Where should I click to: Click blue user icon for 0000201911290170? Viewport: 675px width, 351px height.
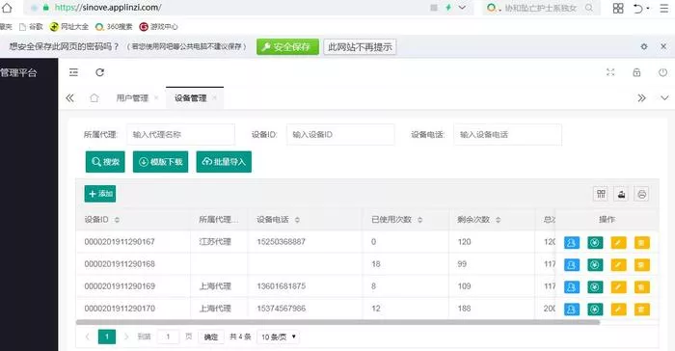(x=572, y=310)
